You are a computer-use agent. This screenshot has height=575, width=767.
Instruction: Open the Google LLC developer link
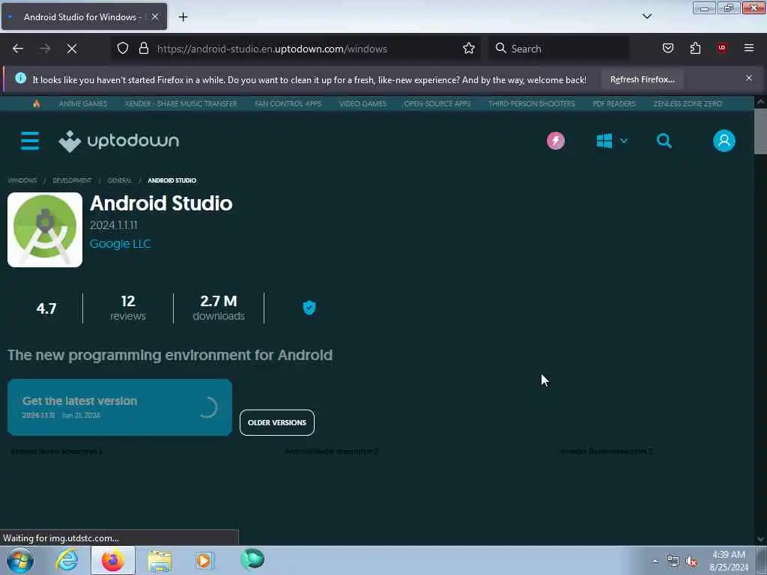pyautogui.click(x=121, y=243)
